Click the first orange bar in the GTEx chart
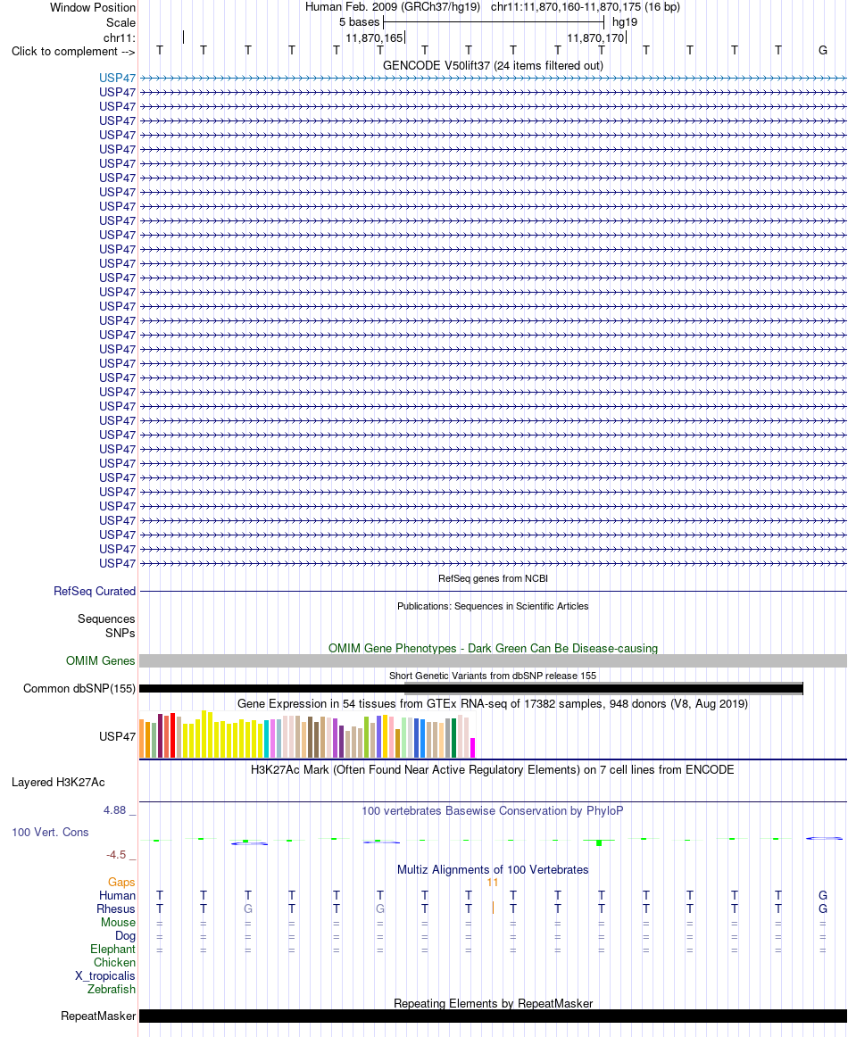Screen dimensions: 848x1037 [142, 739]
